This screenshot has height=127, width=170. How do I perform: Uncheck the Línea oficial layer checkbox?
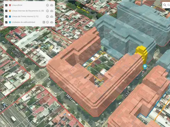6,5
